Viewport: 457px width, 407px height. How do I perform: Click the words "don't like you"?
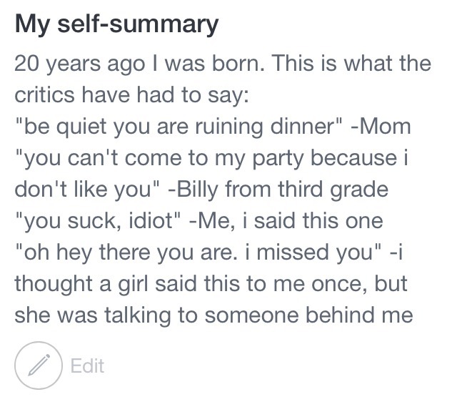click(x=83, y=190)
